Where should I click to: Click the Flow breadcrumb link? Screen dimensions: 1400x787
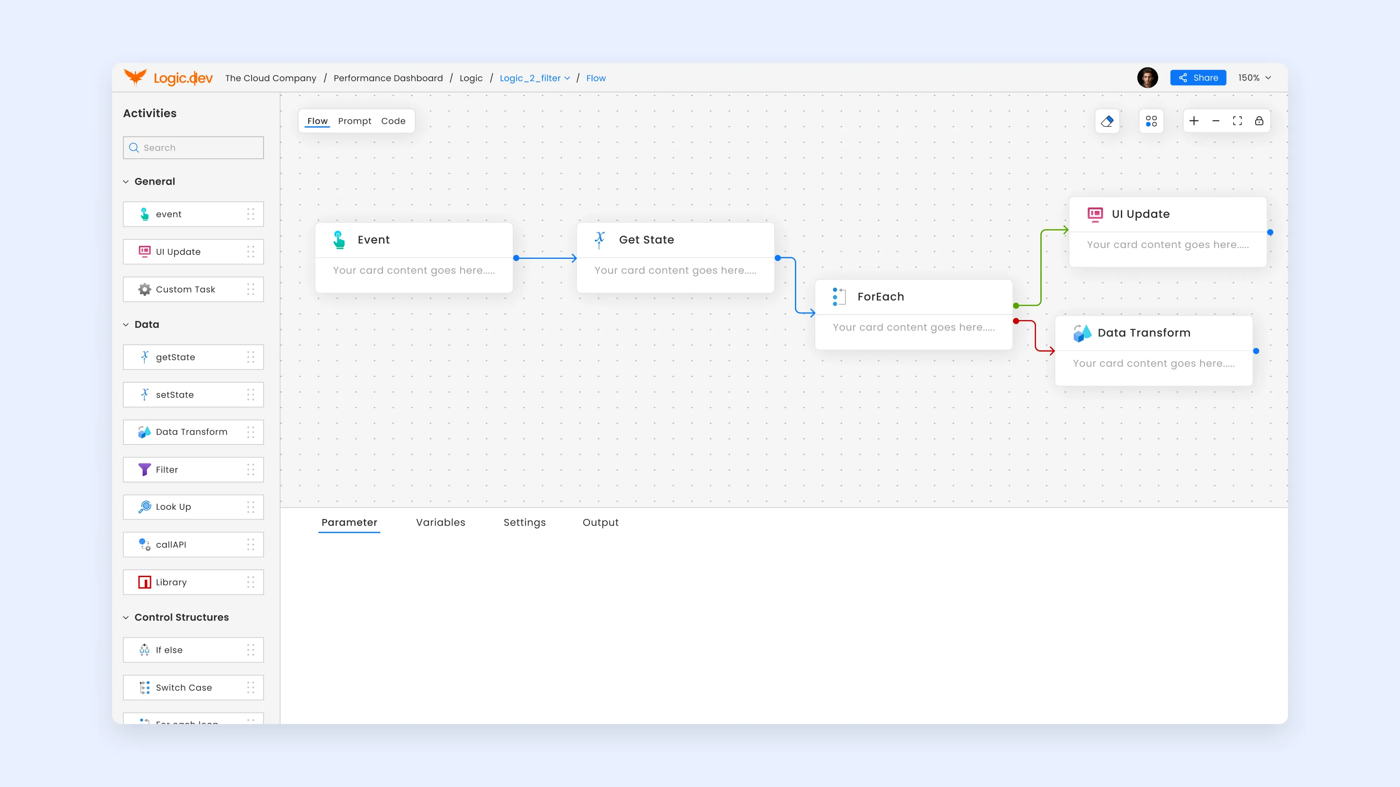click(x=595, y=78)
